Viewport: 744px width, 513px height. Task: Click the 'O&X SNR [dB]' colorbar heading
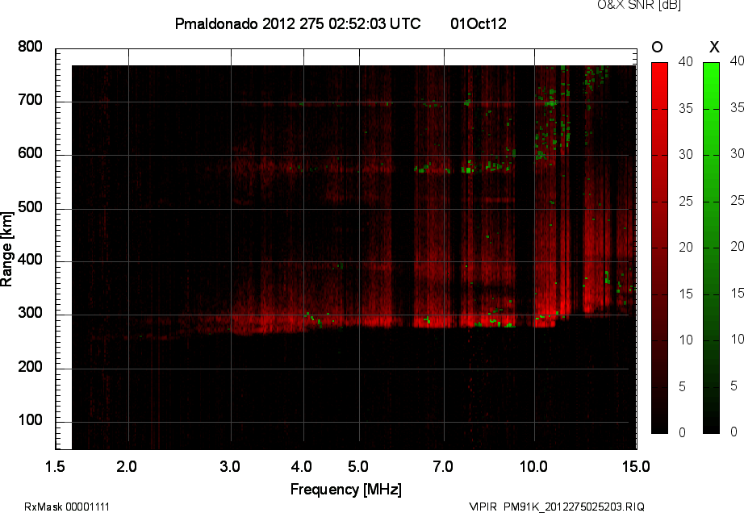(639, 5)
